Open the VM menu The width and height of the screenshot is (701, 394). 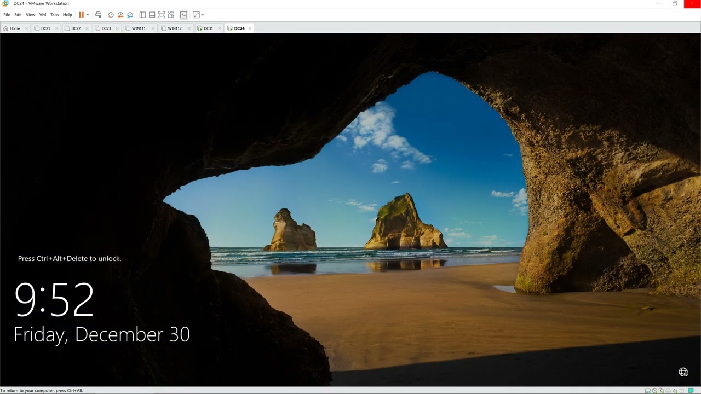coord(43,15)
